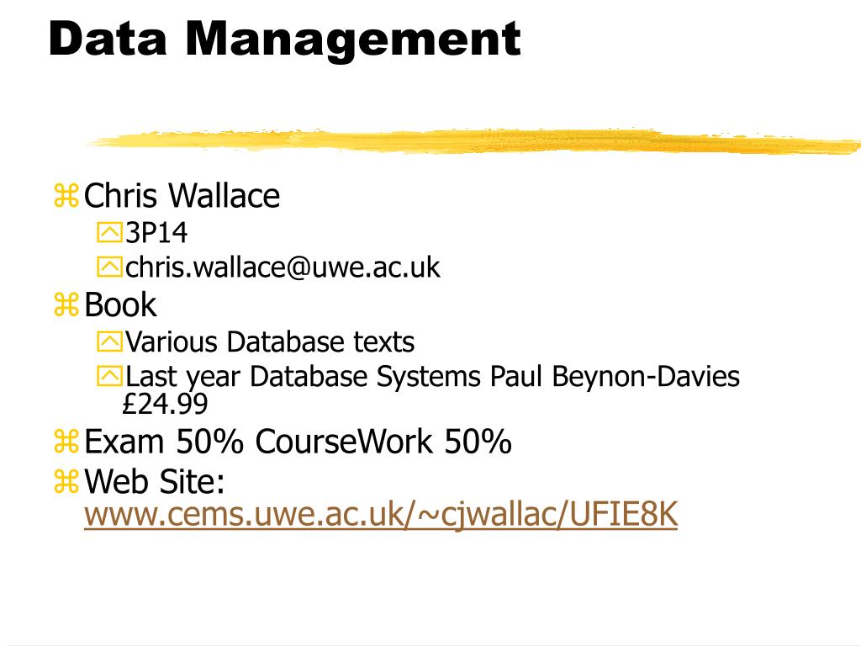Select the box bullet next to 3P14
This screenshot has height=646, width=861.
pyautogui.click(x=109, y=232)
